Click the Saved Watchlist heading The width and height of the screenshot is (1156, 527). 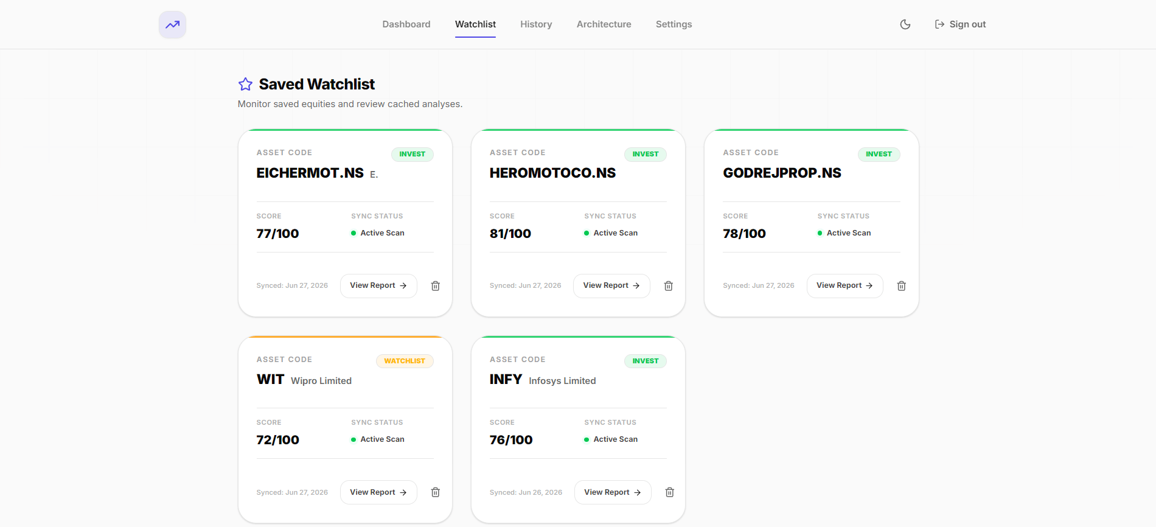[316, 84]
